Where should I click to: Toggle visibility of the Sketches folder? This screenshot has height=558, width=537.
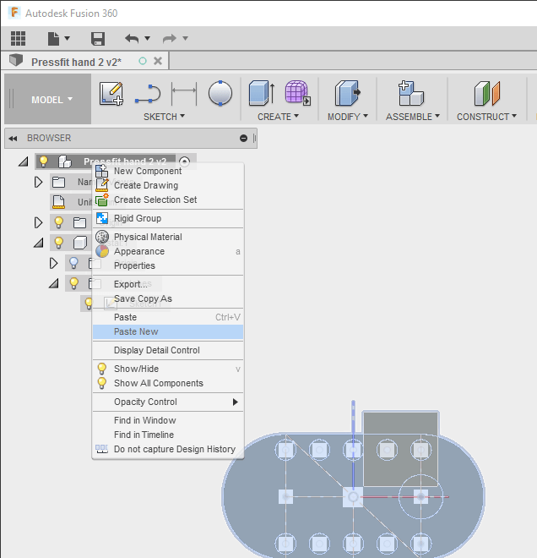point(73,283)
